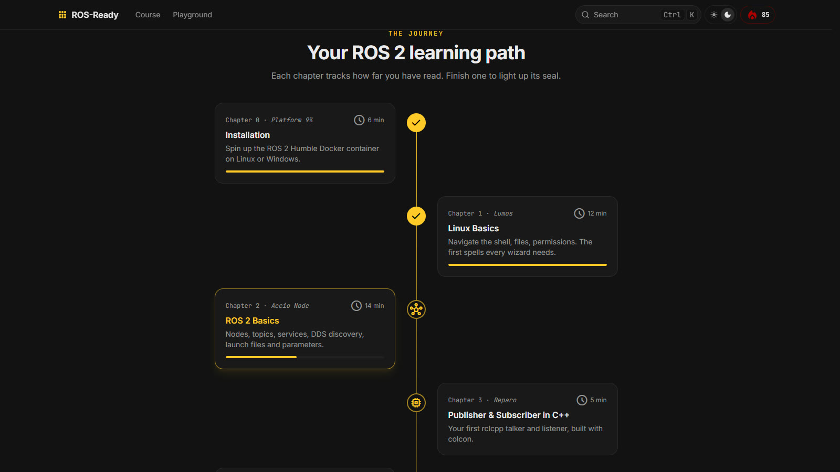Click the clock icon beside 5 min
The height and width of the screenshot is (472, 840).
582,400
